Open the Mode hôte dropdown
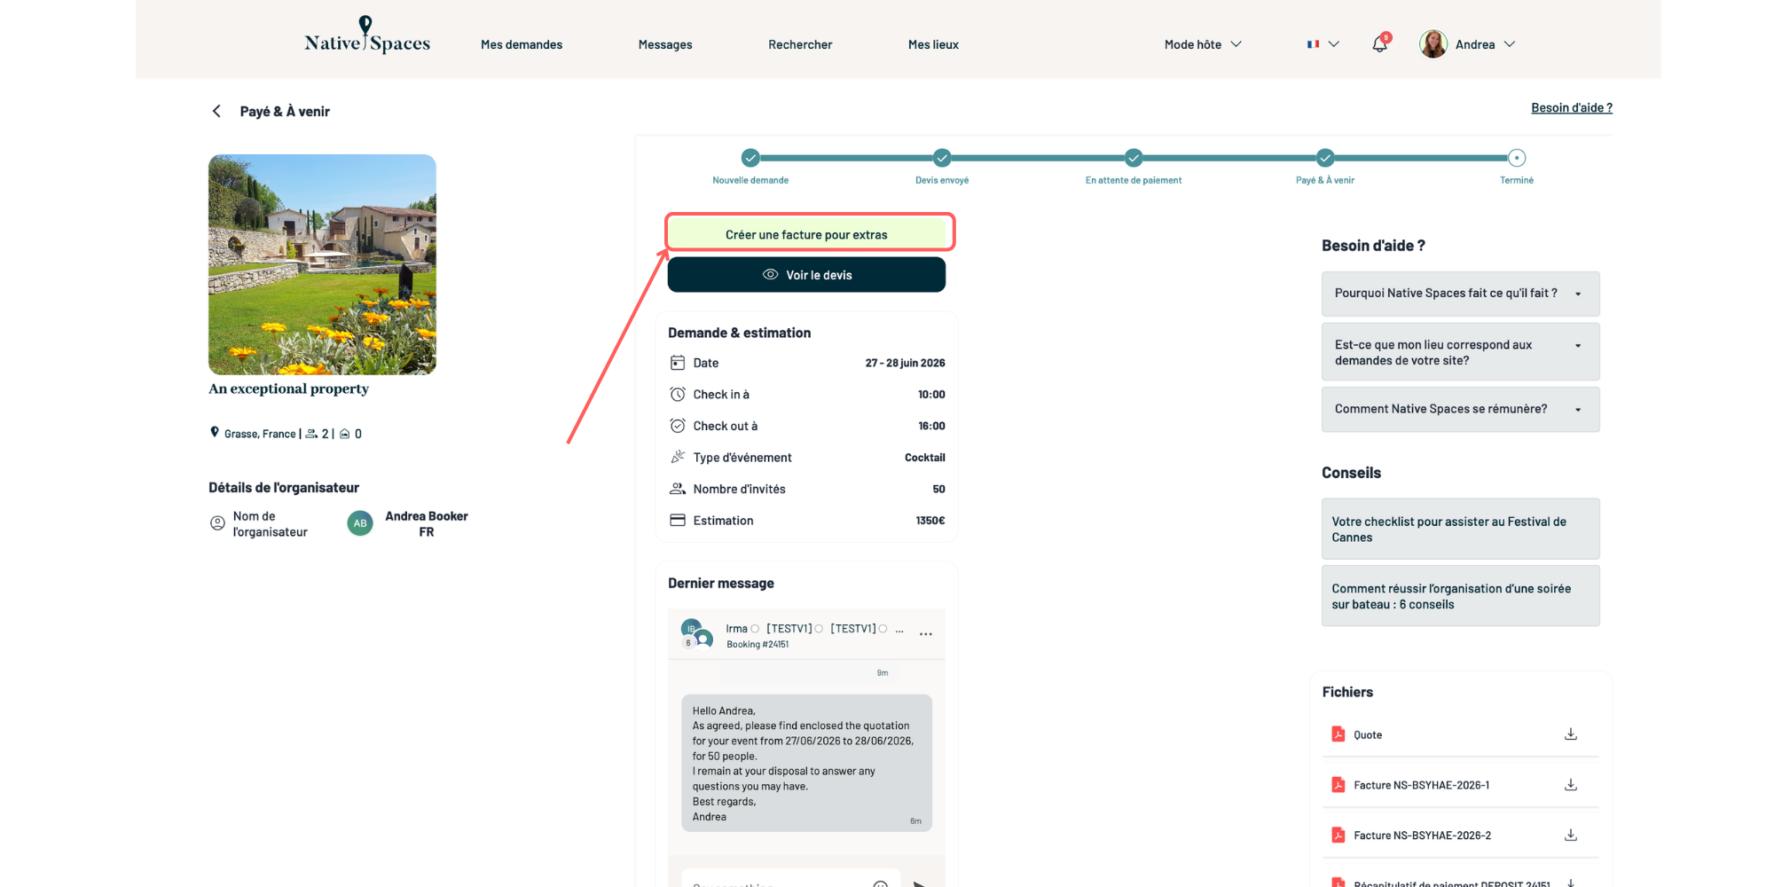1774x887 pixels. click(x=1203, y=44)
